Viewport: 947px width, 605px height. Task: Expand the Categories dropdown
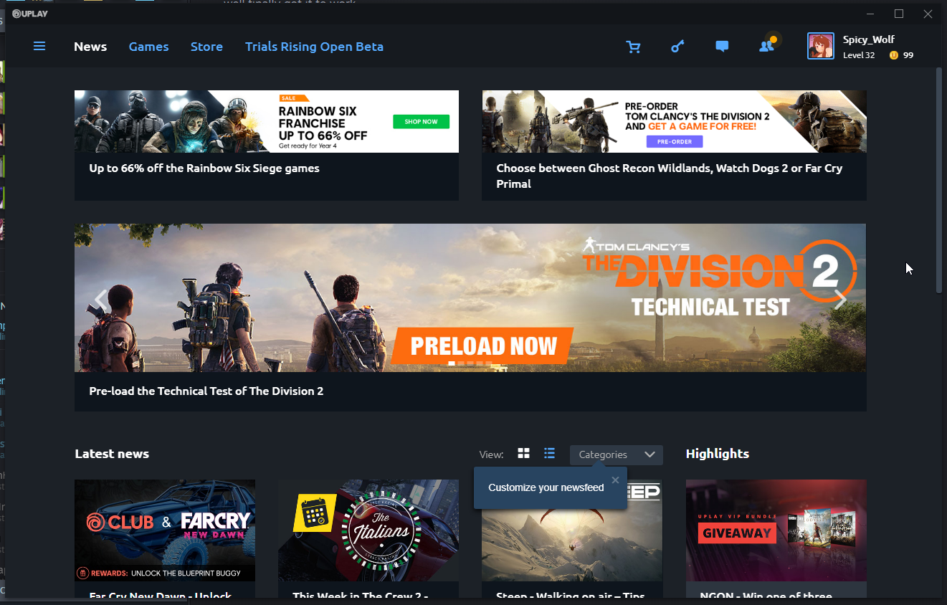(617, 454)
